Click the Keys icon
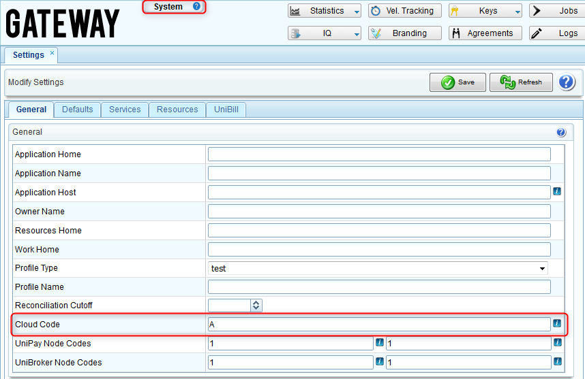 [x=454, y=11]
